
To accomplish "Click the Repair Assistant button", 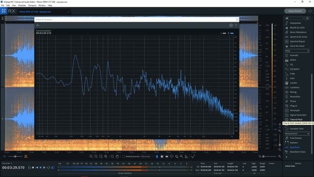I will pos(295,11).
